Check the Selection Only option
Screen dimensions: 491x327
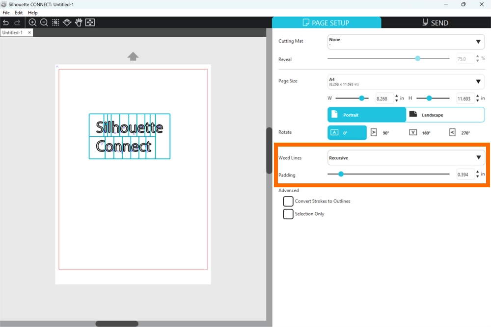(288, 214)
